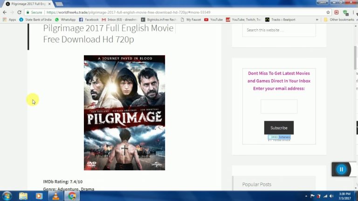This screenshot has width=358, height=201.
Task: Open the Bigtricks.in Free Recharge bookmark
Action: tap(158, 20)
